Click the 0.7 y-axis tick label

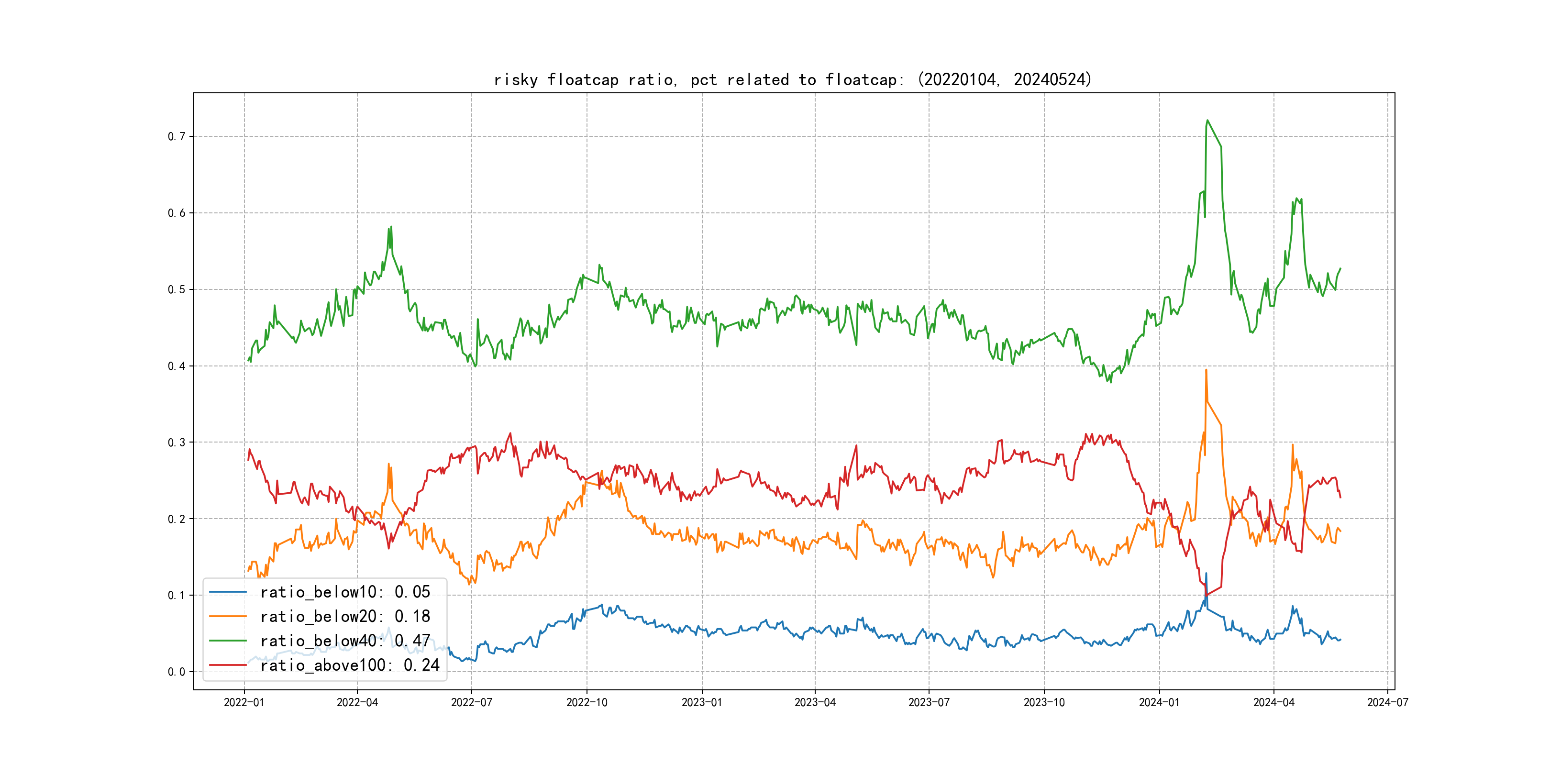177,137
